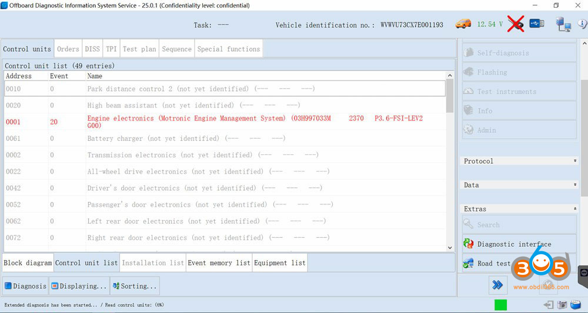Click the control unit list scroll-down arrow
The image size is (588, 313).
pyautogui.click(x=450, y=247)
